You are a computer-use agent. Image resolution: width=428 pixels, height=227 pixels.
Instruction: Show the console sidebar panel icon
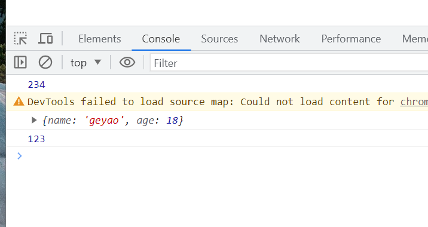coord(20,62)
